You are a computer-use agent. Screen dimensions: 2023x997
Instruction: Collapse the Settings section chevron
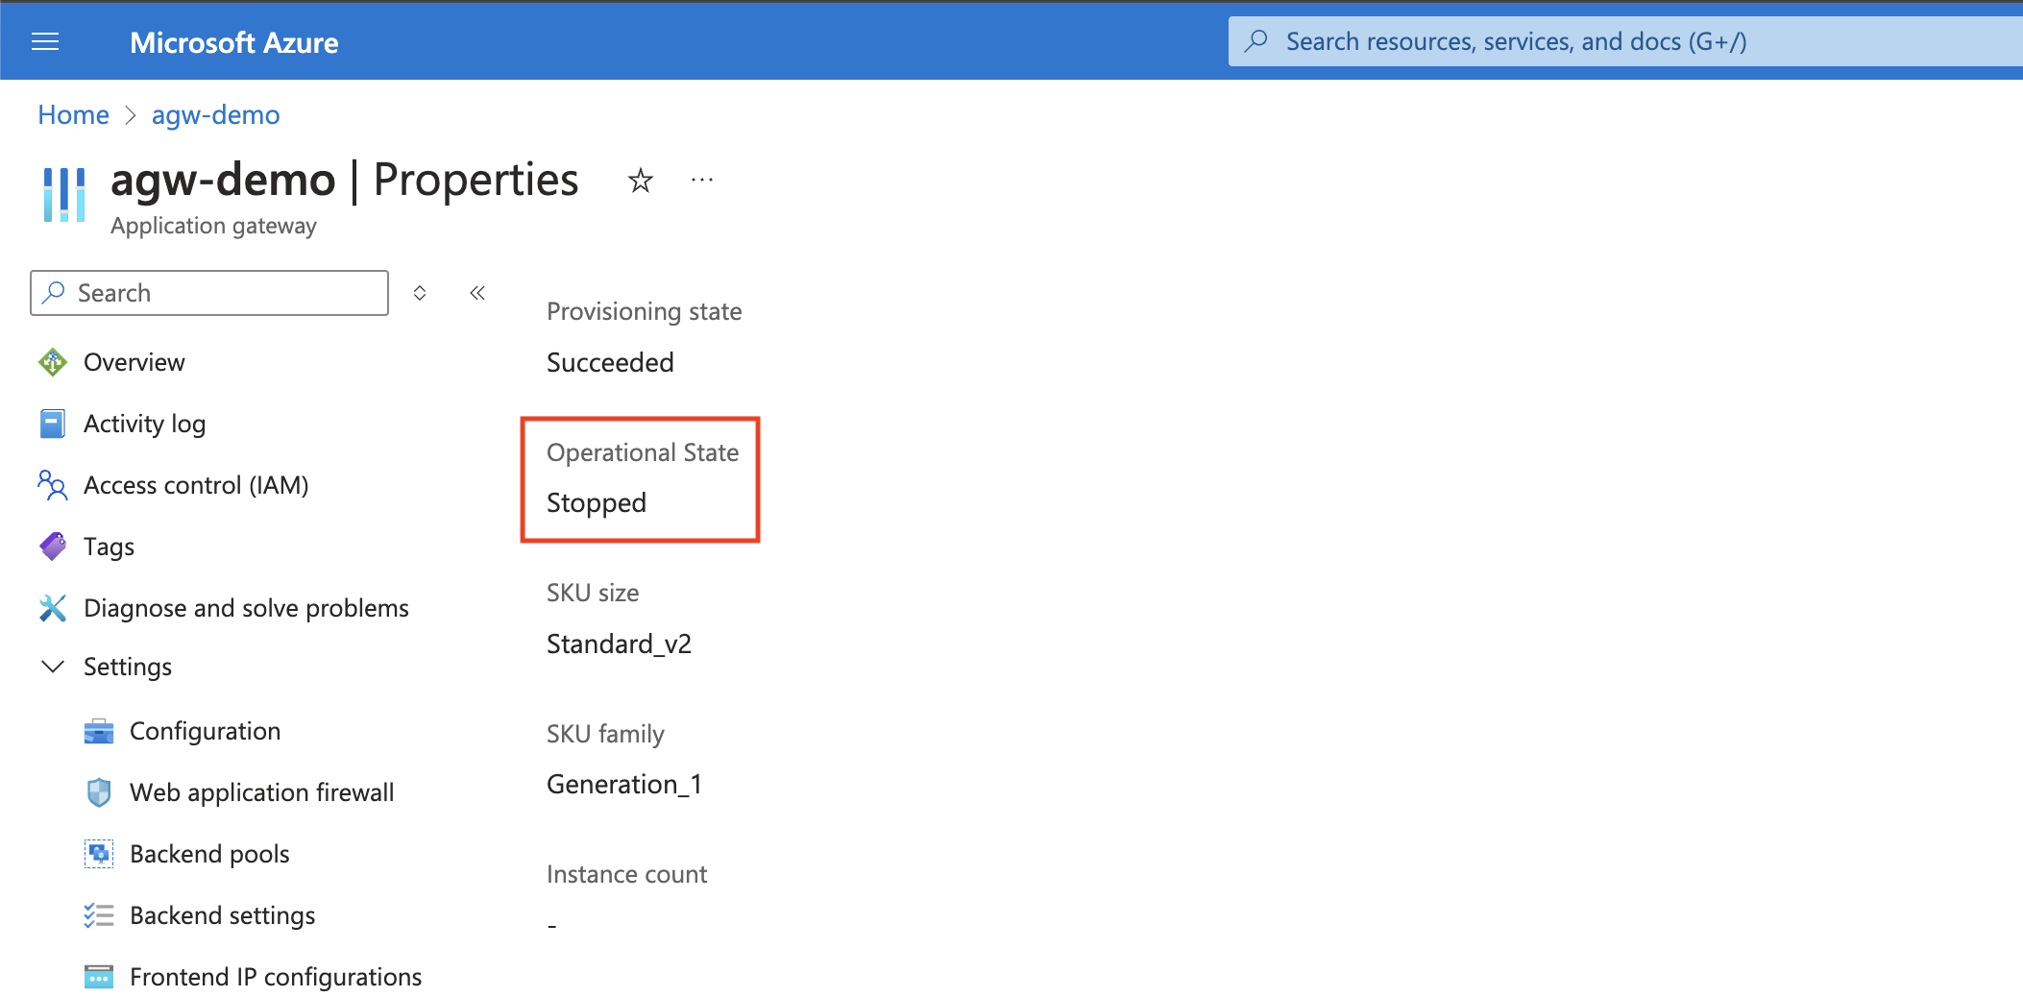pos(53,667)
